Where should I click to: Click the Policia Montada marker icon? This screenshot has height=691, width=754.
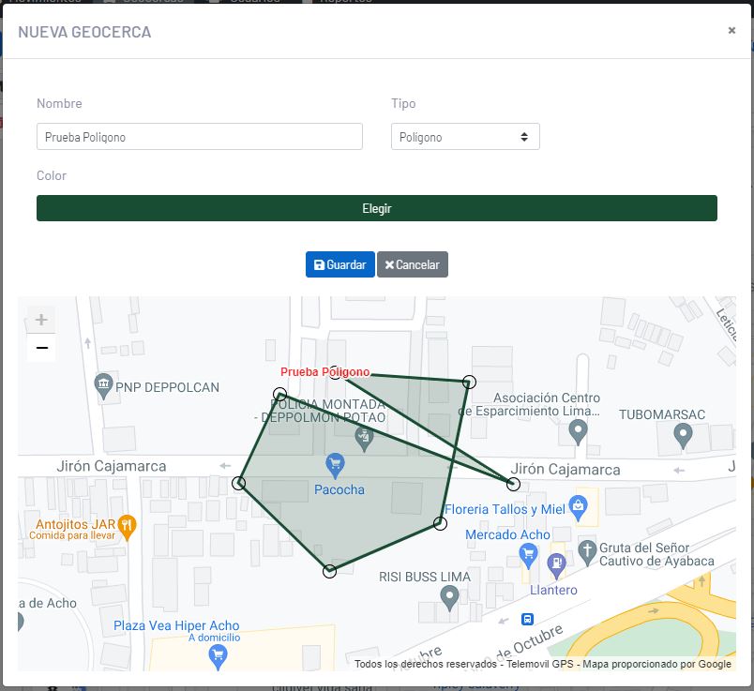(364, 440)
